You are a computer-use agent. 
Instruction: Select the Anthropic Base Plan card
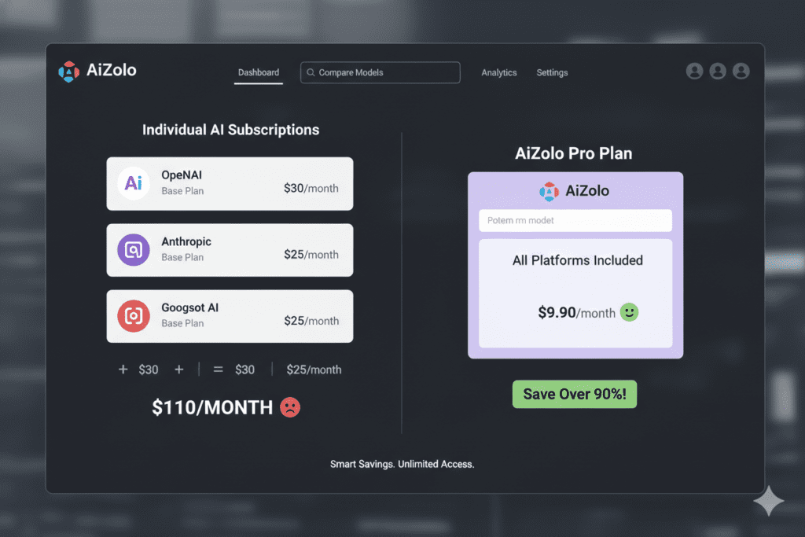[230, 250]
